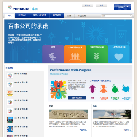
Task: Click the dark blue view report button
Action: [x=77, y=98]
